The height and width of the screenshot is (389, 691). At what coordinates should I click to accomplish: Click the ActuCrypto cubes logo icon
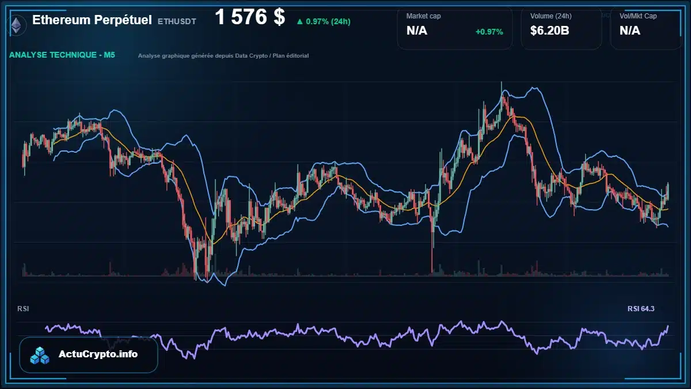(40, 355)
